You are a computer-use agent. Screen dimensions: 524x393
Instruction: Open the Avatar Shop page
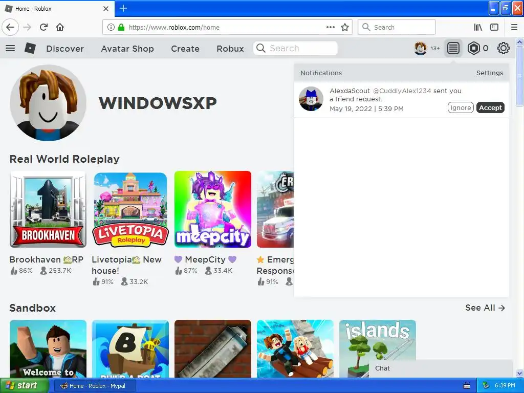point(127,49)
